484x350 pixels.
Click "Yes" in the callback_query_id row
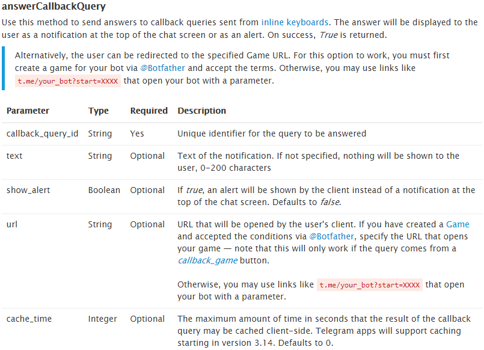137,134
